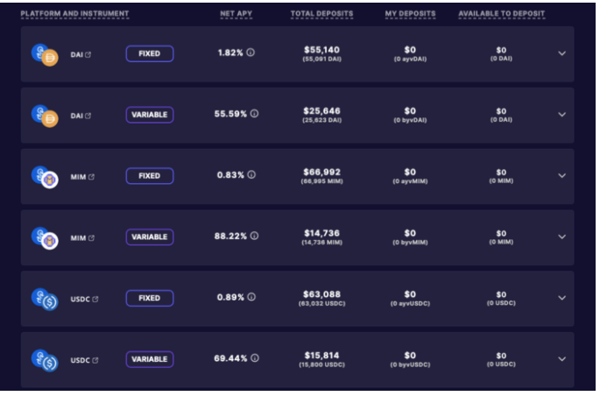The height and width of the screenshot is (396, 600).
Task: Click the Available to Deposit column header
Action: coord(501,14)
